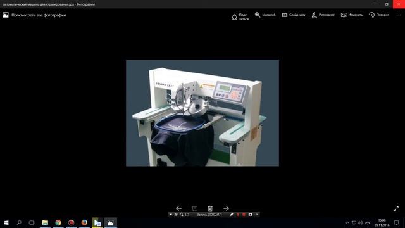
Task: Click the Photos app taskbar icon
Action: 111,222
